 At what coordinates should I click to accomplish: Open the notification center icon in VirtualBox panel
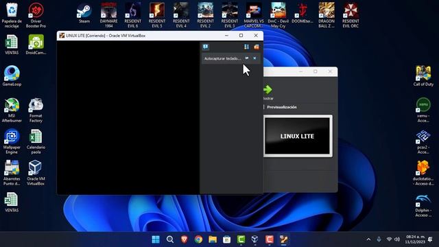point(206,47)
